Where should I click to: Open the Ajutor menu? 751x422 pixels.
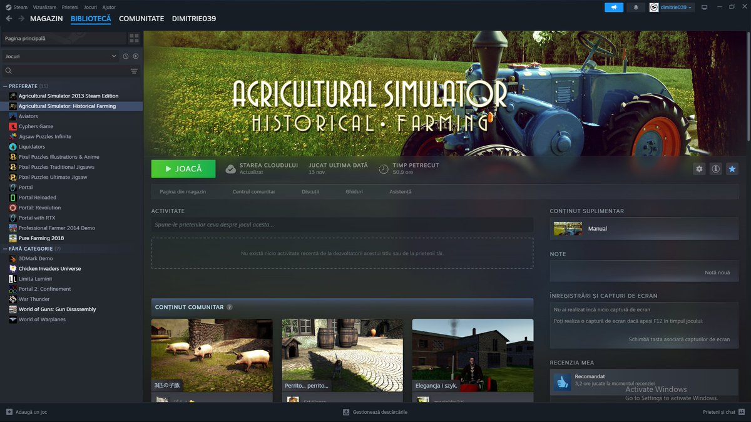point(109,7)
